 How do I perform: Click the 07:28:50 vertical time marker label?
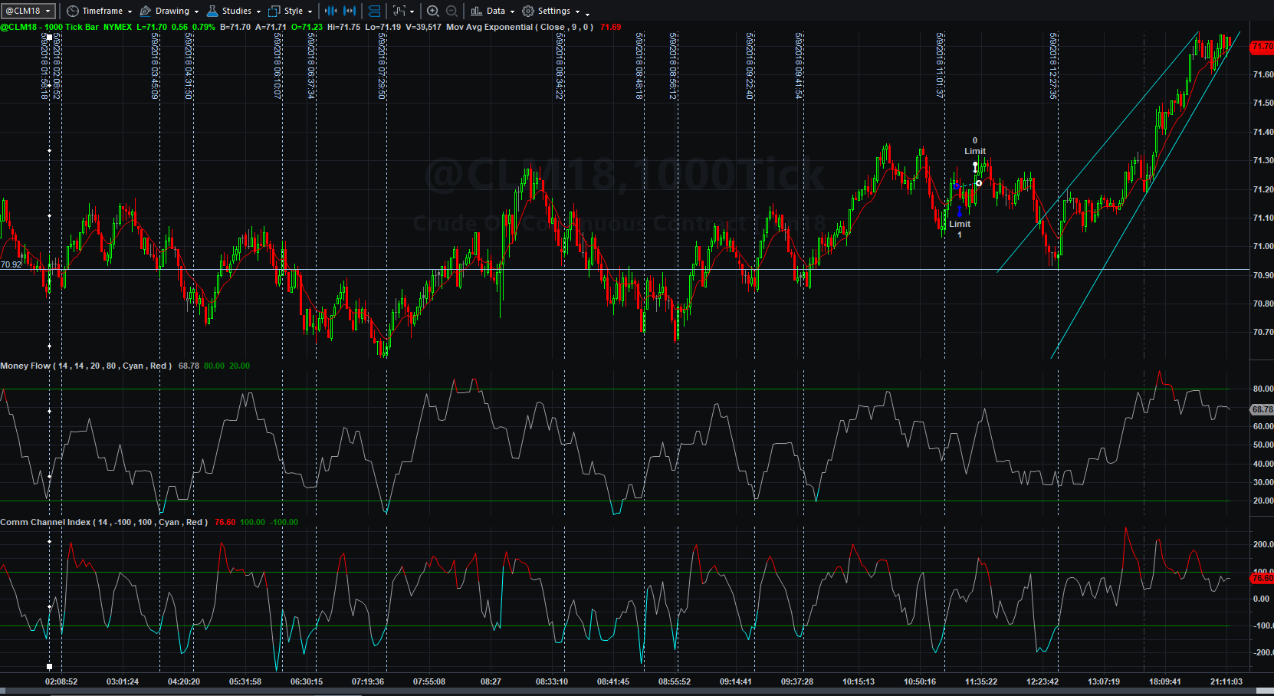pyautogui.click(x=382, y=66)
